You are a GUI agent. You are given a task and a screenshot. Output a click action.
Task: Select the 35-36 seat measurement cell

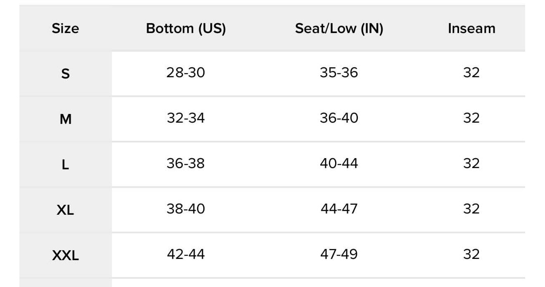point(339,73)
